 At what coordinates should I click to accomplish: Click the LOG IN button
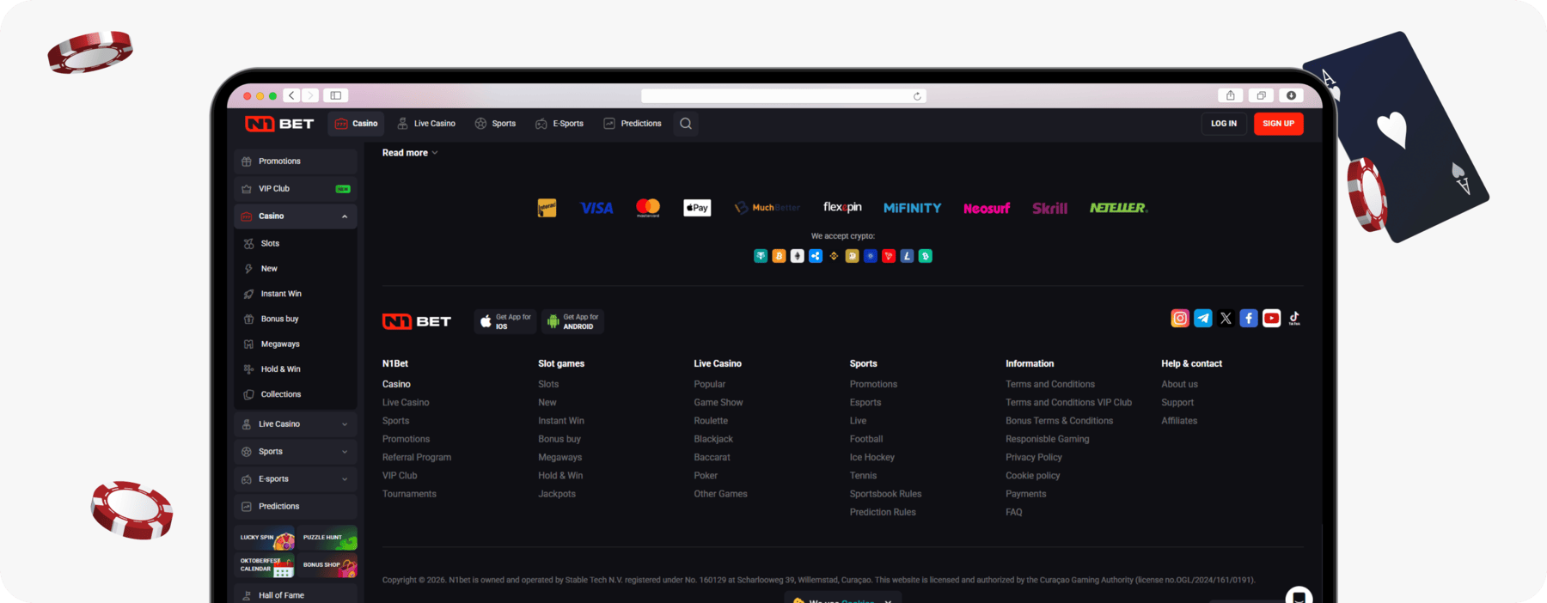(1224, 124)
